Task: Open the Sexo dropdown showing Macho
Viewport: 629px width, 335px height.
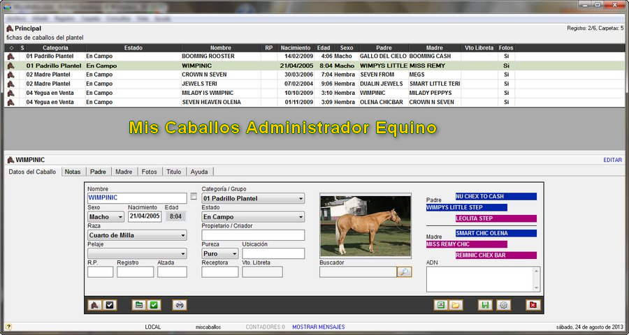Action: tap(106, 217)
